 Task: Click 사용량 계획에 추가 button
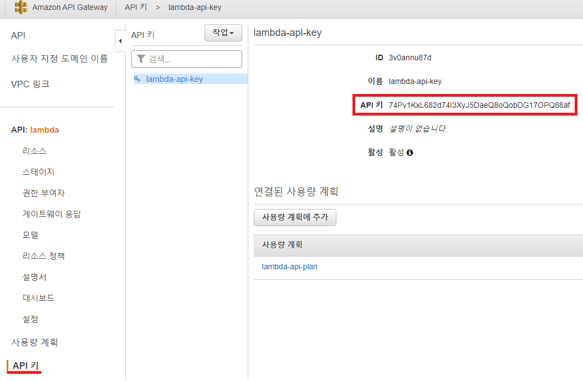[295, 217]
